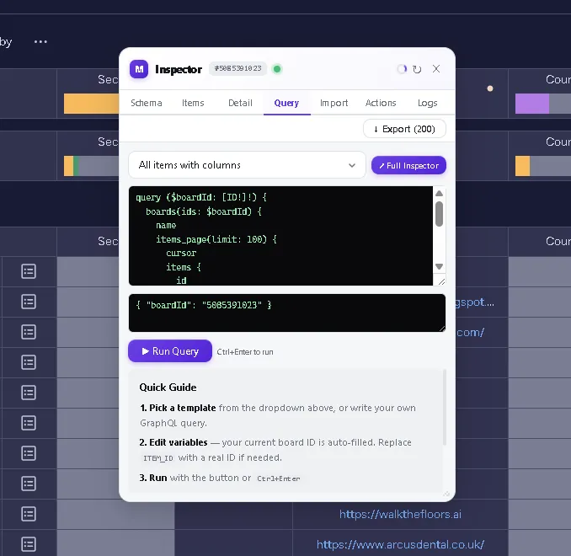Click the refresh icon in Inspector header
571x556 pixels.
[x=417, y=69]
